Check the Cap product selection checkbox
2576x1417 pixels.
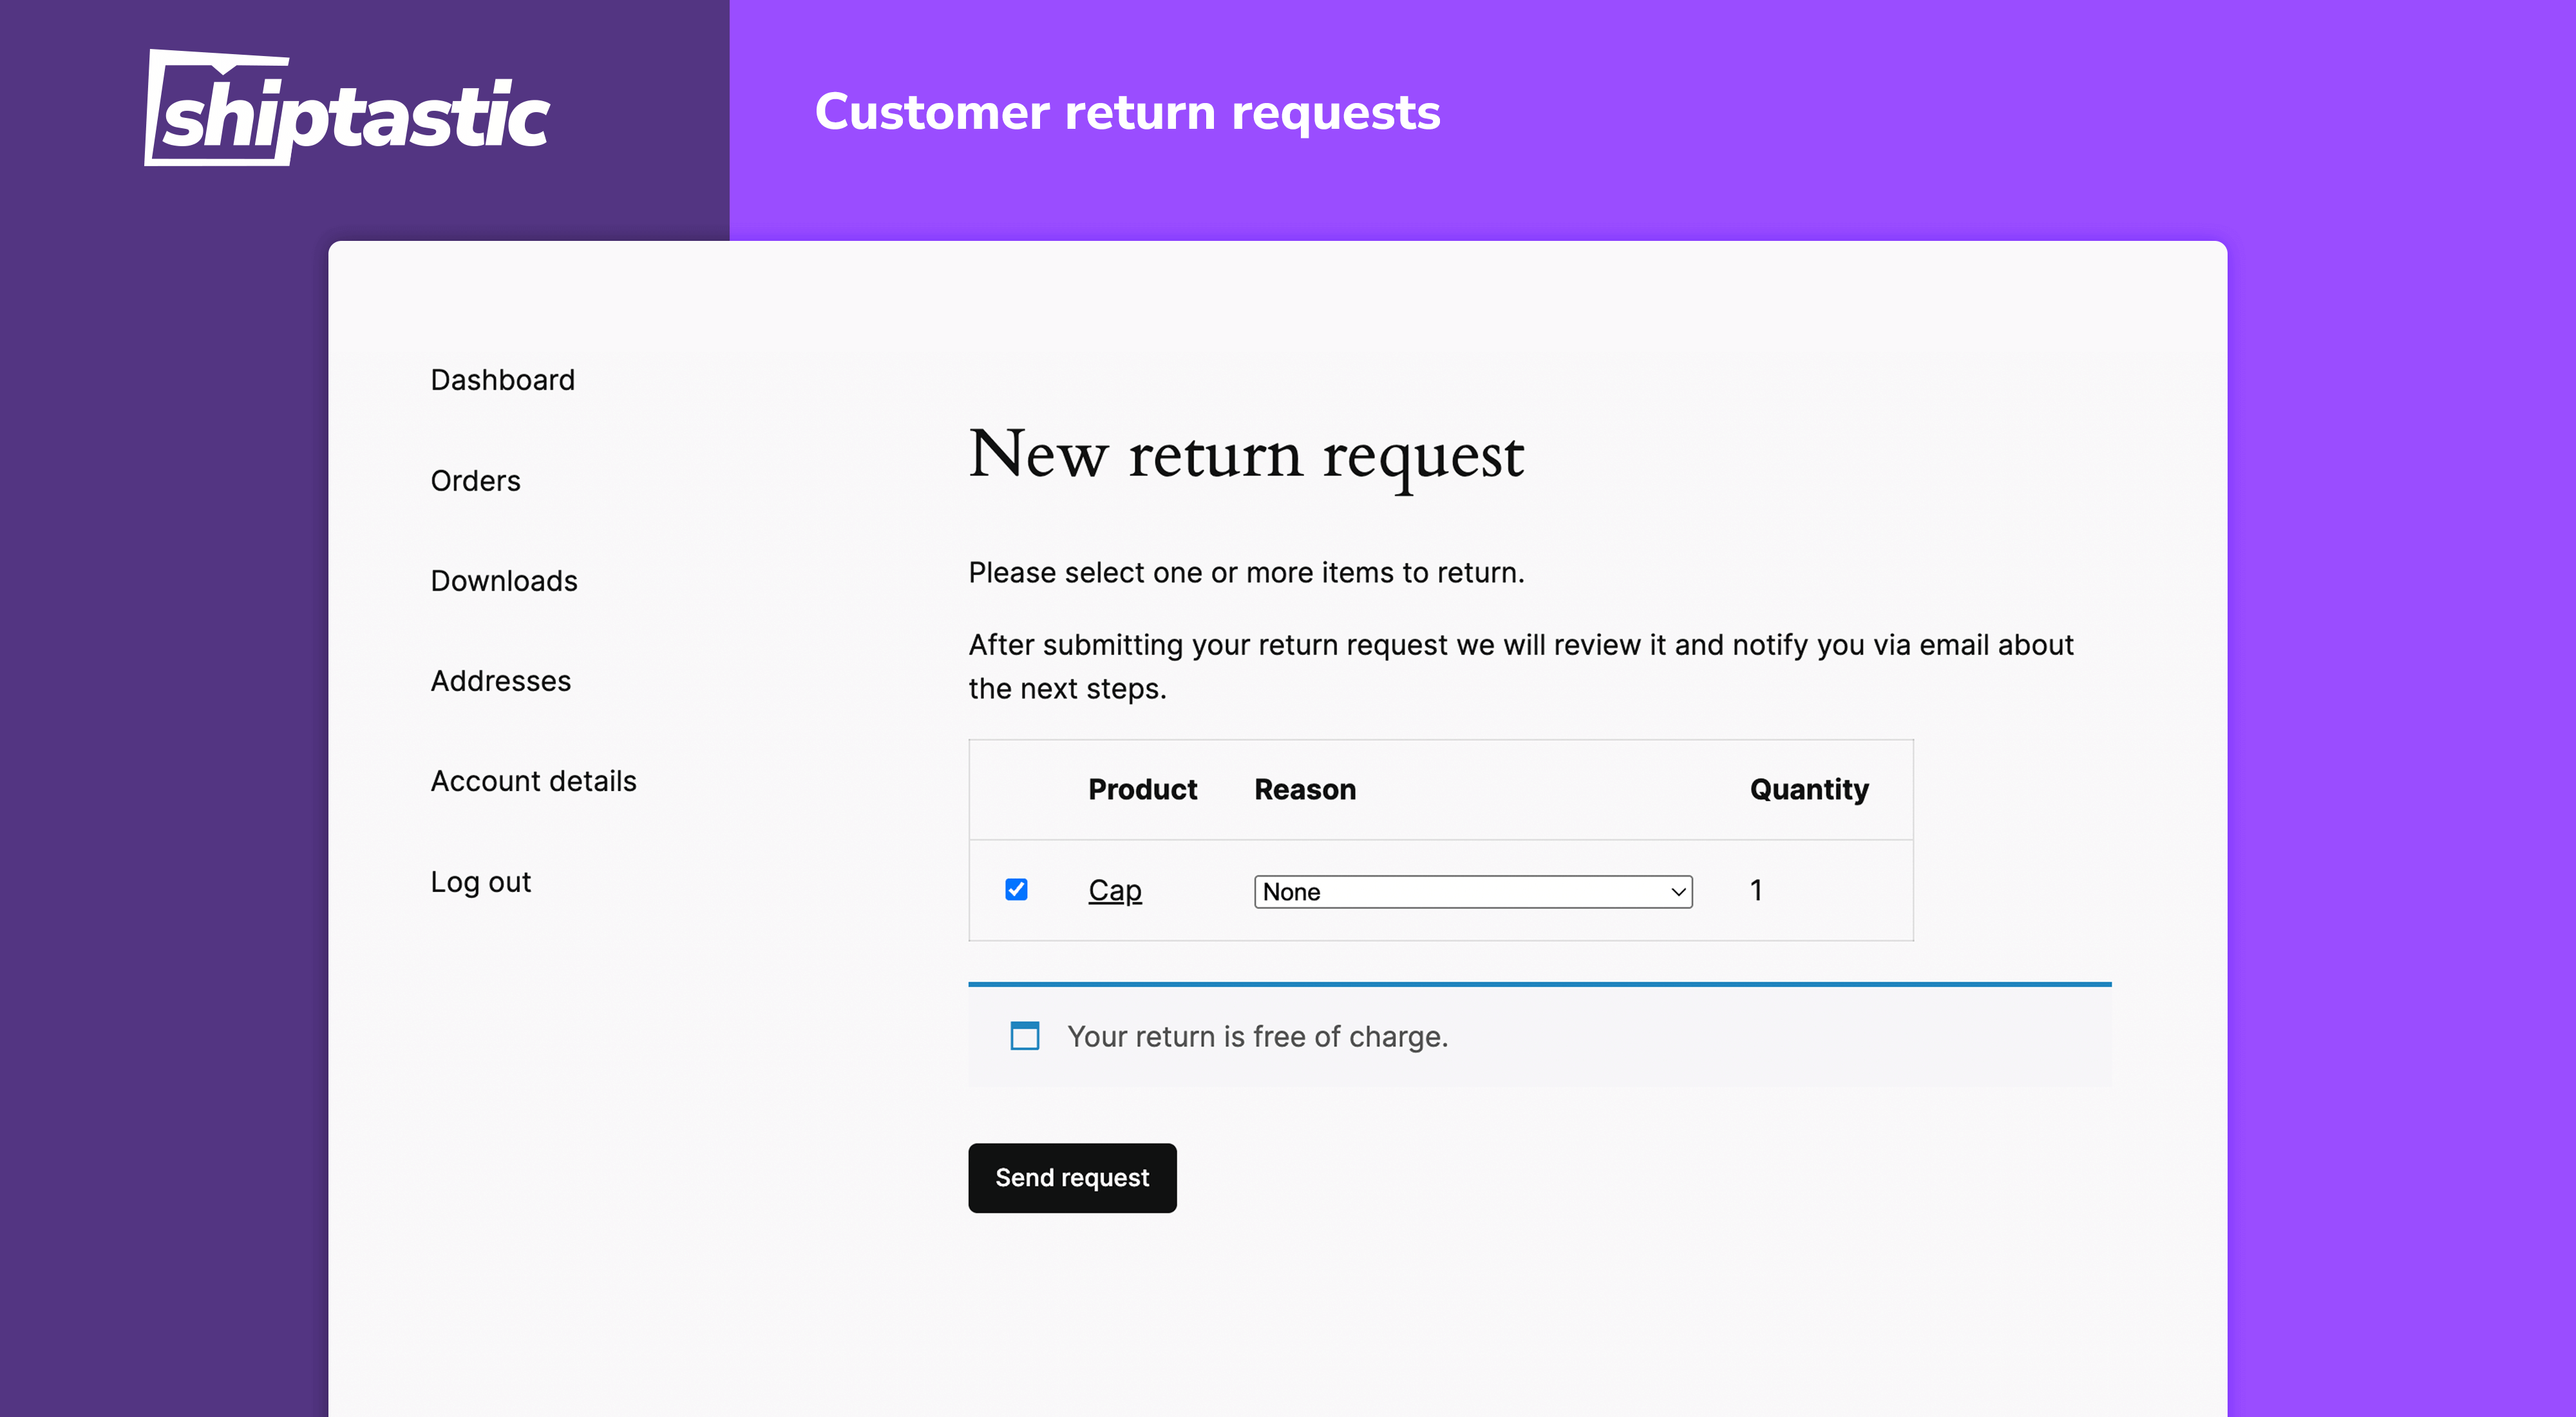1016,889
